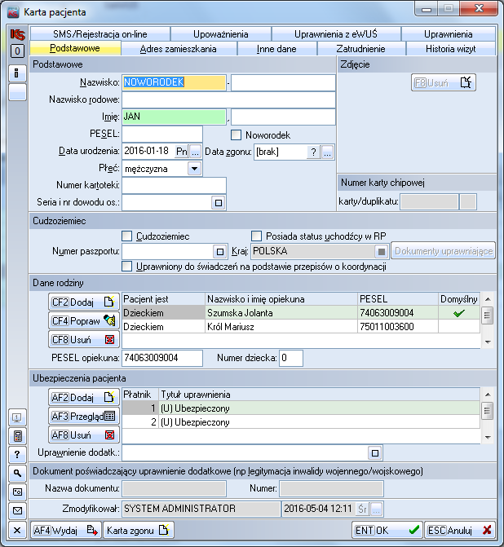The height and width of the screenshot is (547, 504).
Task: Open Karta zgonu document button
Action: pos(139,530)
